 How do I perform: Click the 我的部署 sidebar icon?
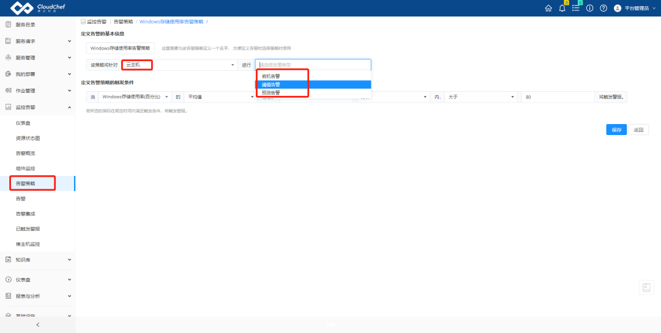7,74
